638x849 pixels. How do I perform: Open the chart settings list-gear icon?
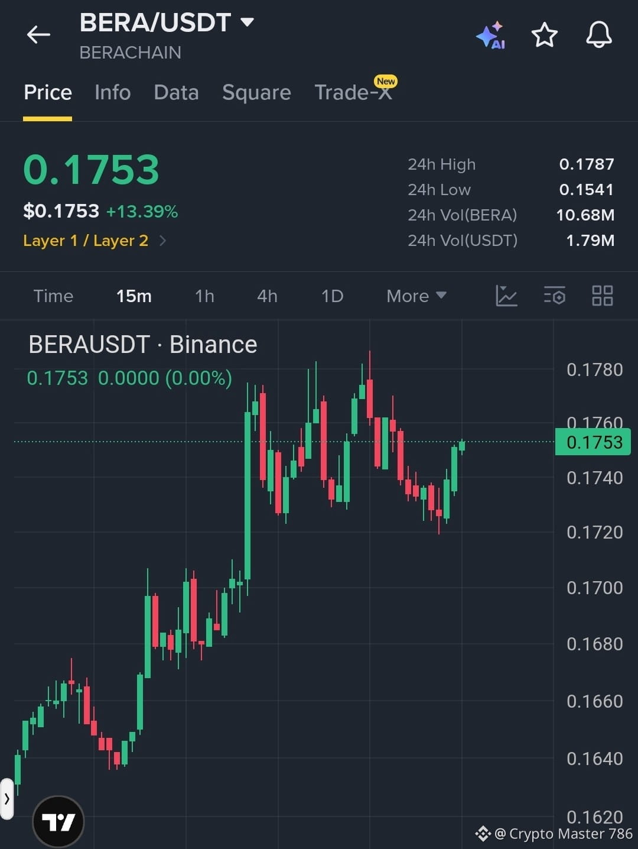coord(554,296)
